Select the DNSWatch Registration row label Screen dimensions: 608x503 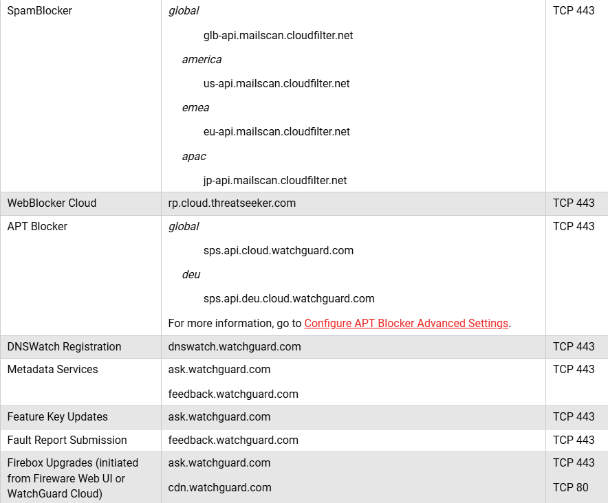click(64, 346)
